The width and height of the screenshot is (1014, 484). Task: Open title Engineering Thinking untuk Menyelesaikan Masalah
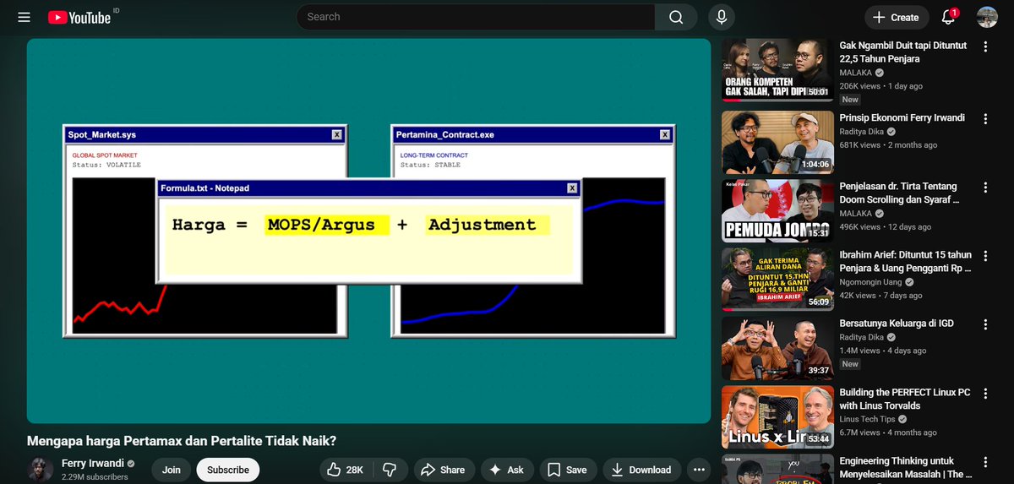coord(904,468)
